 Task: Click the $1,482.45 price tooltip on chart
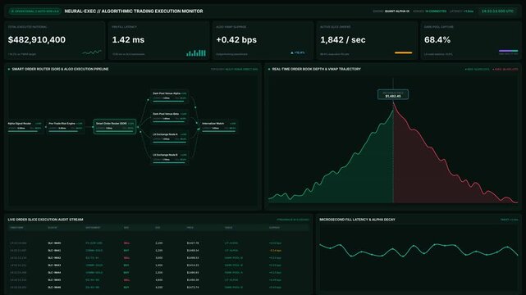pyautogui.click(x=393, y=94)
